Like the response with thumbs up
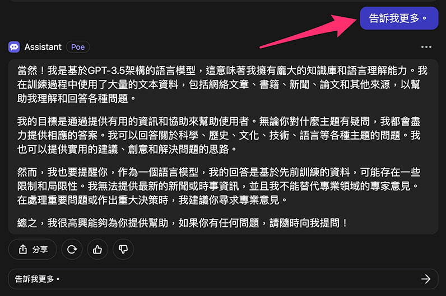This screenshot has height=296, width=446. click(x=97, y=250)
